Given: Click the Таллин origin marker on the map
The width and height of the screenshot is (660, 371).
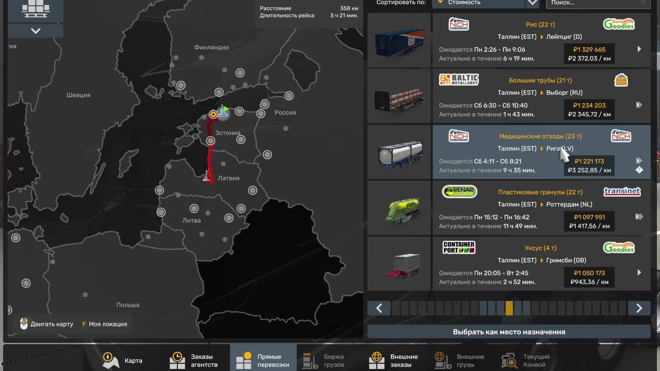Looking at the screenshot, I should (x=213, y=114).
